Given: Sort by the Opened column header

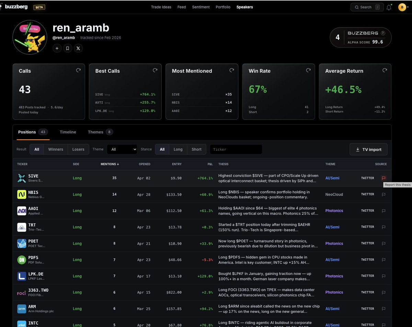Looking at the screenshot, I should pyautogui.click(x=145, y=164).
